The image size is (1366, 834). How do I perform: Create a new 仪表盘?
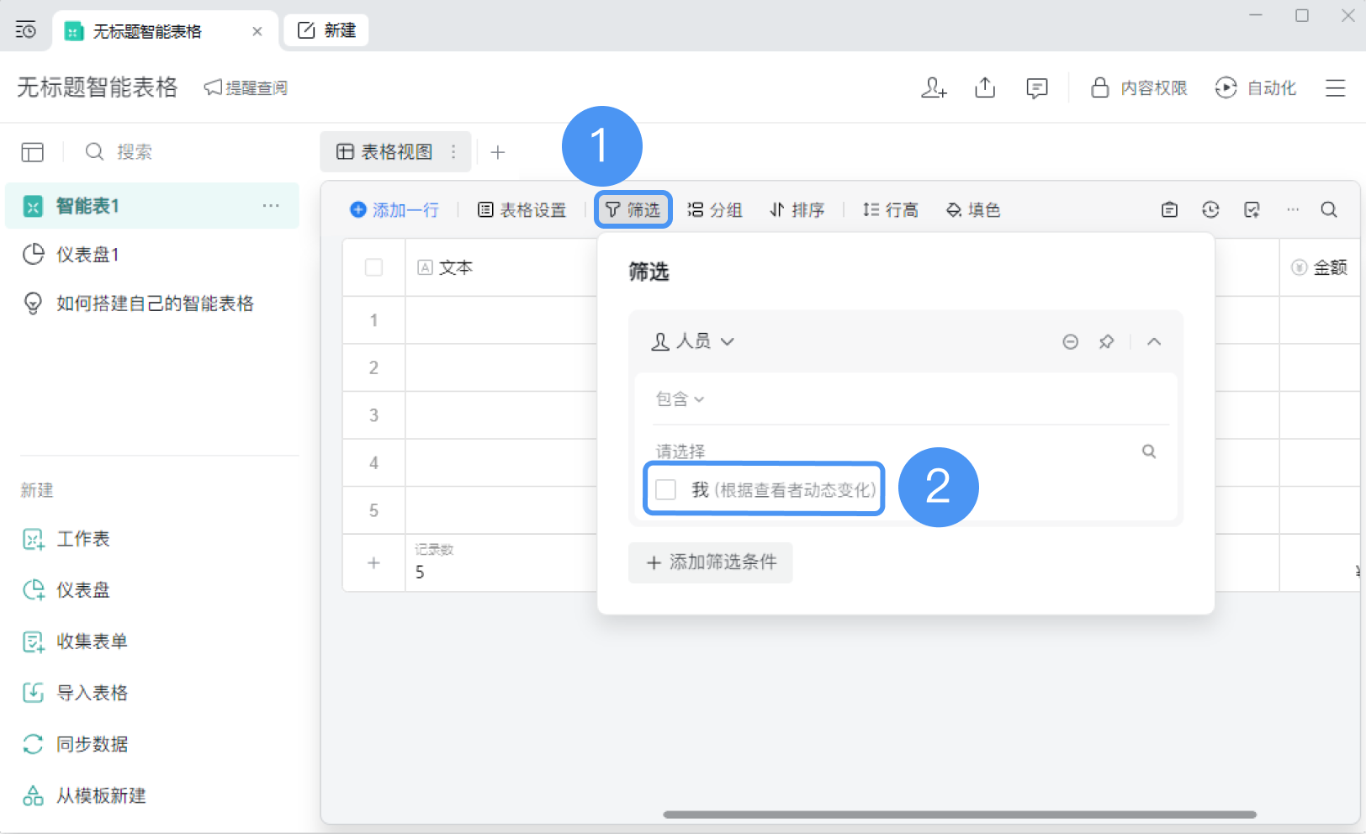pyautogui.click(x=66, y=590)
